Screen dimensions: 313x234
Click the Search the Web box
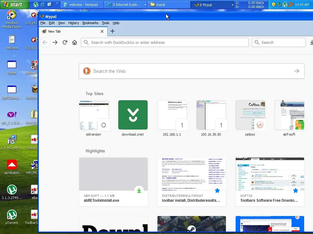(192, 71)
